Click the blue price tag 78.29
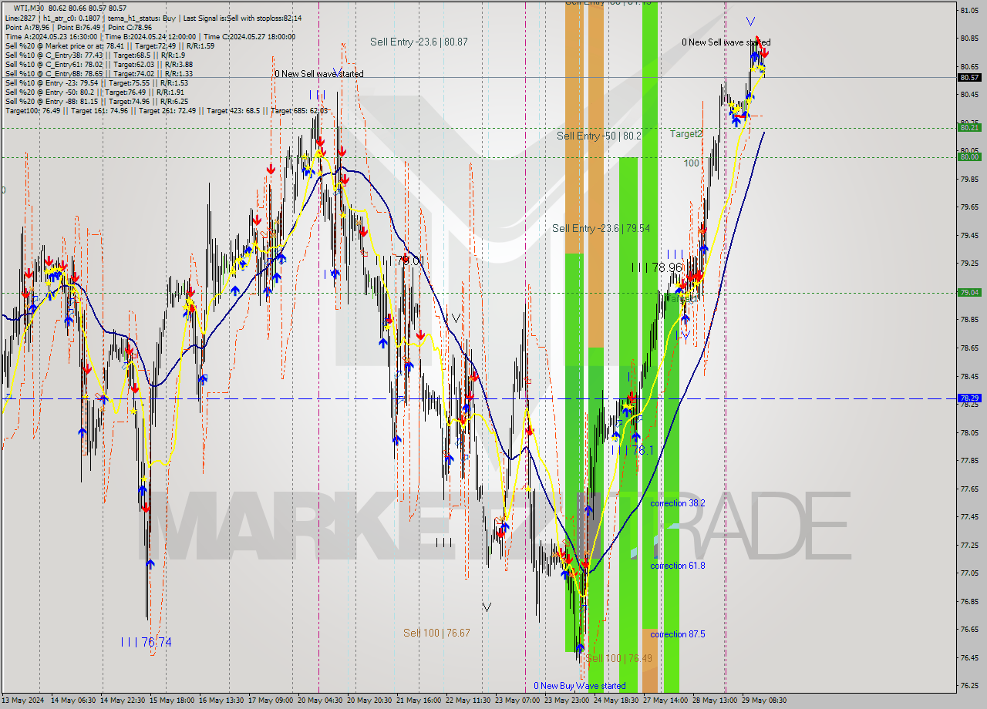987x709 pixels. click(969, 398)
